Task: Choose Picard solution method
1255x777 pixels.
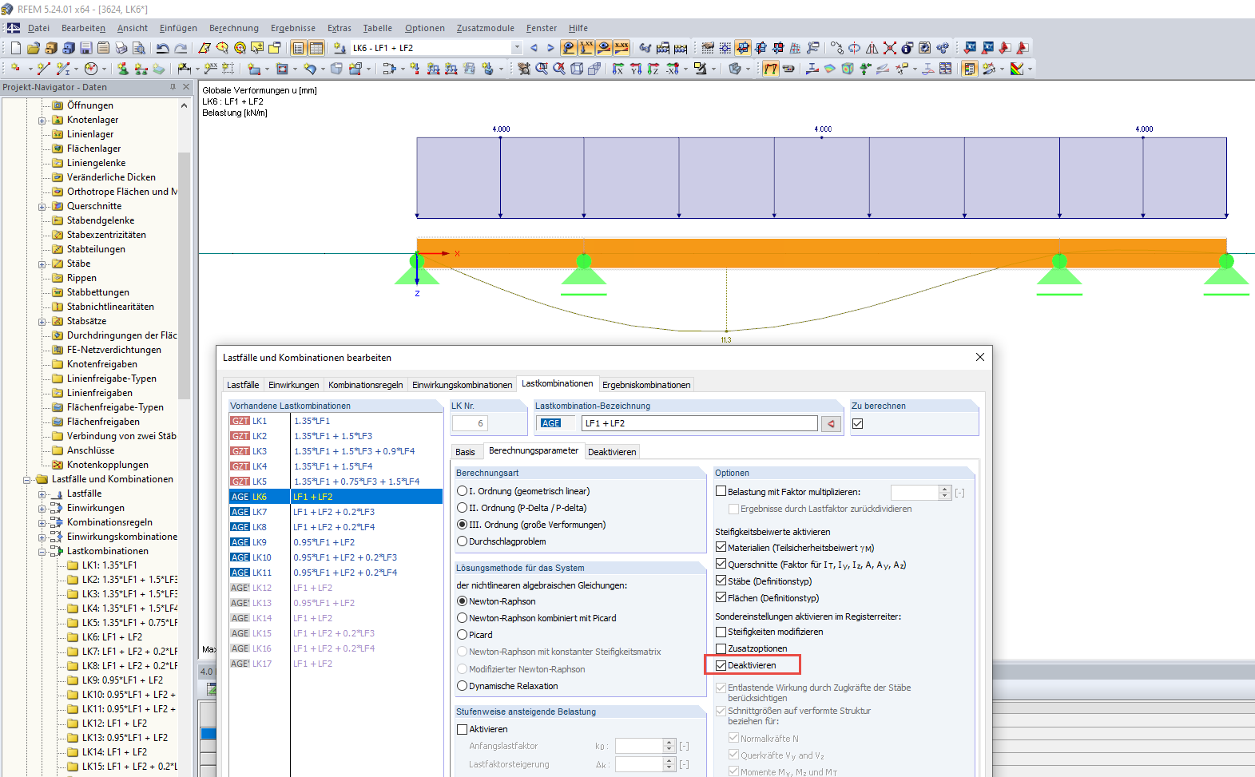Action: pos(463,635)
